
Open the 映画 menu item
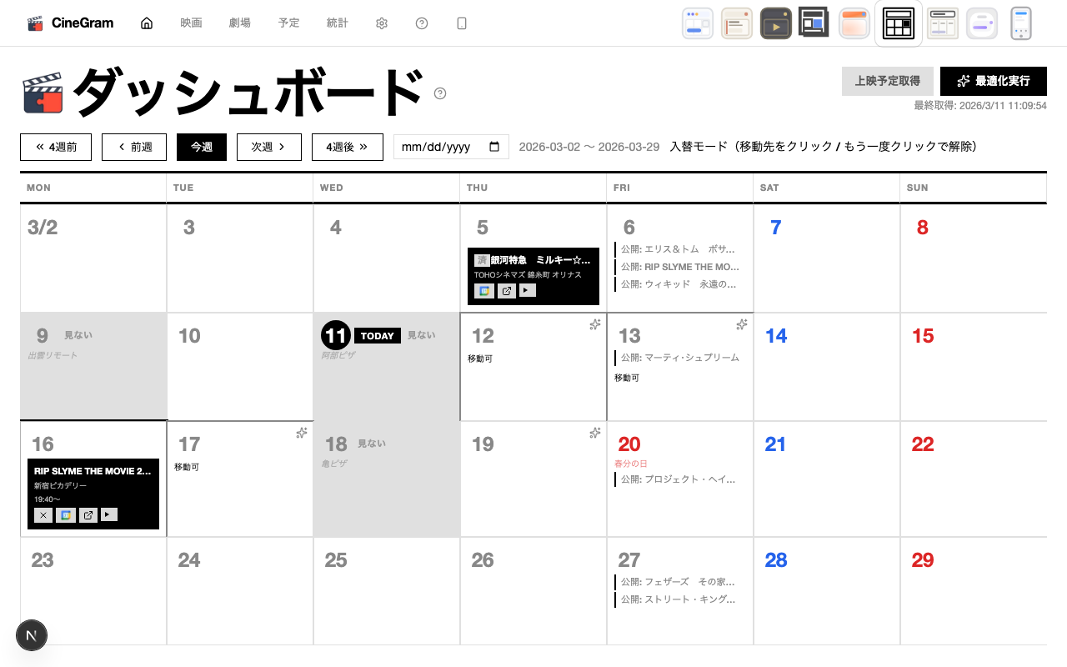click(191, 23)
